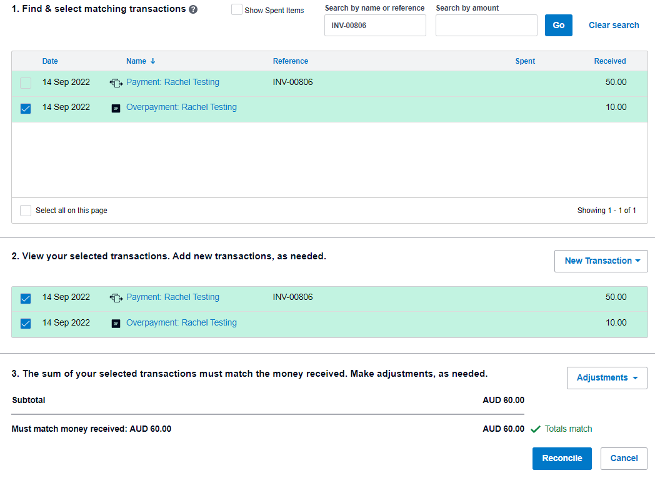Image resolution: width=655 pixels, height=478 pixels.
Task: Sort by the Name column arrow
Action: [x=152, y=61]
